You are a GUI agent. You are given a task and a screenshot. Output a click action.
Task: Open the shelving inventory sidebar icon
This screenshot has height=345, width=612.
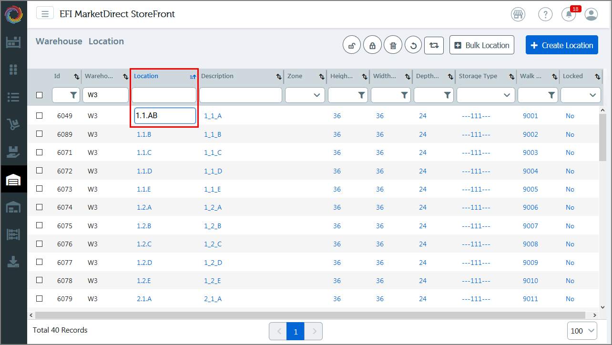click(13, 42)
